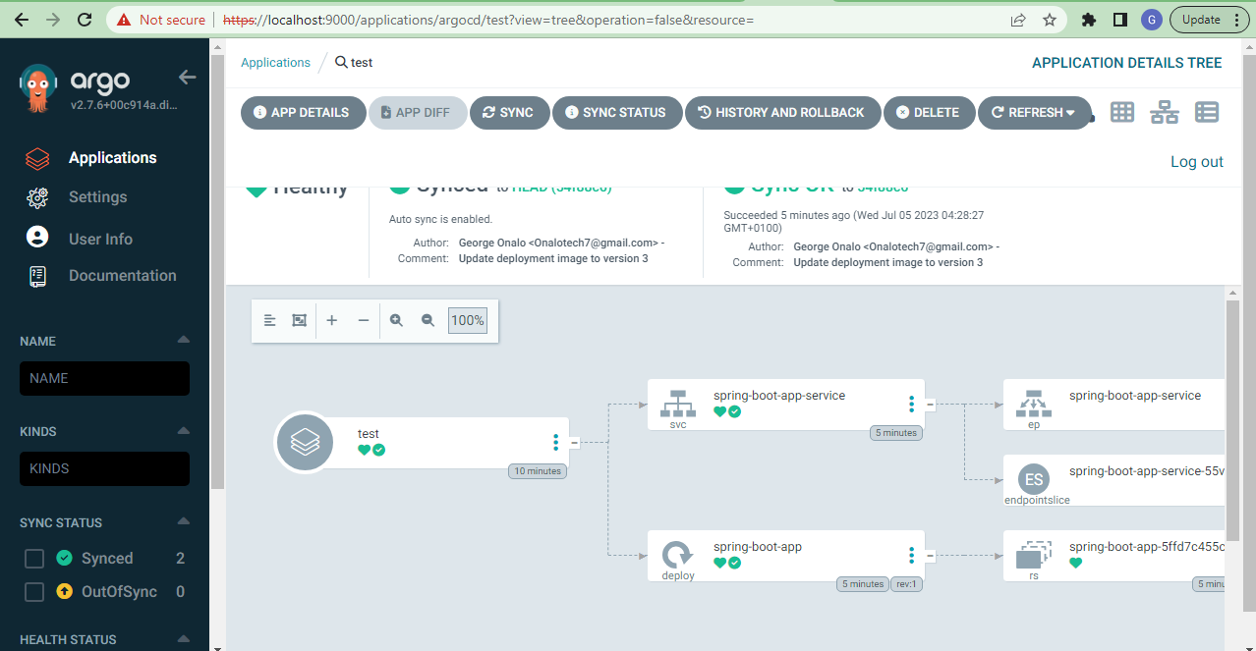Collapse the KINDS filter section
The height and width of the screenshot is (651, 1256).
pyautogui.click(x=183, y=430)
